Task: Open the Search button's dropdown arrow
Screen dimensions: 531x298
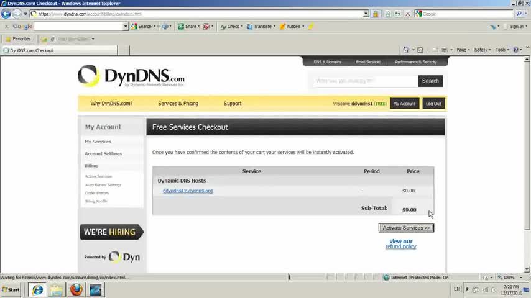Action: click(154, 26)
